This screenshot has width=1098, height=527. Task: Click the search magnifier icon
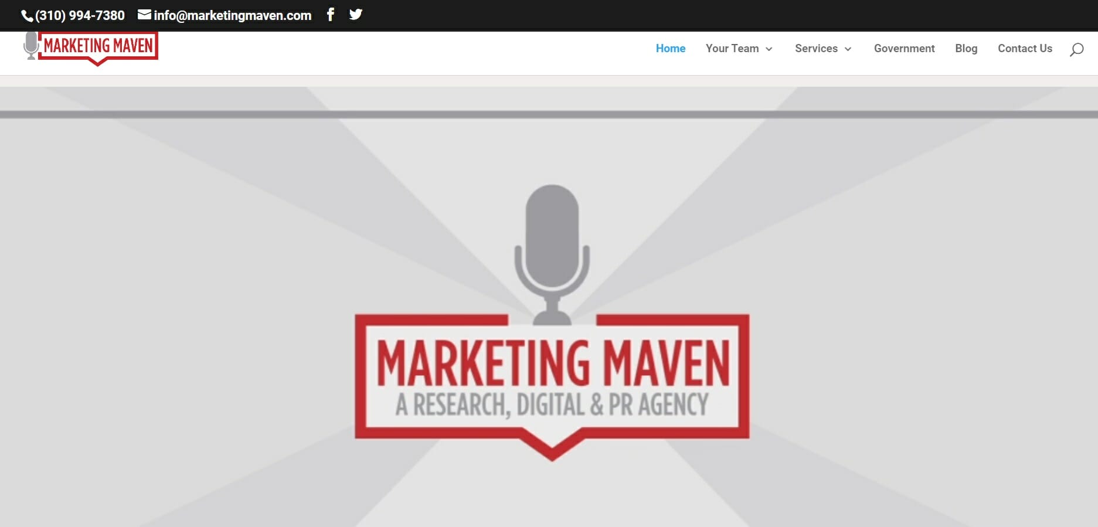[1076, 49]
